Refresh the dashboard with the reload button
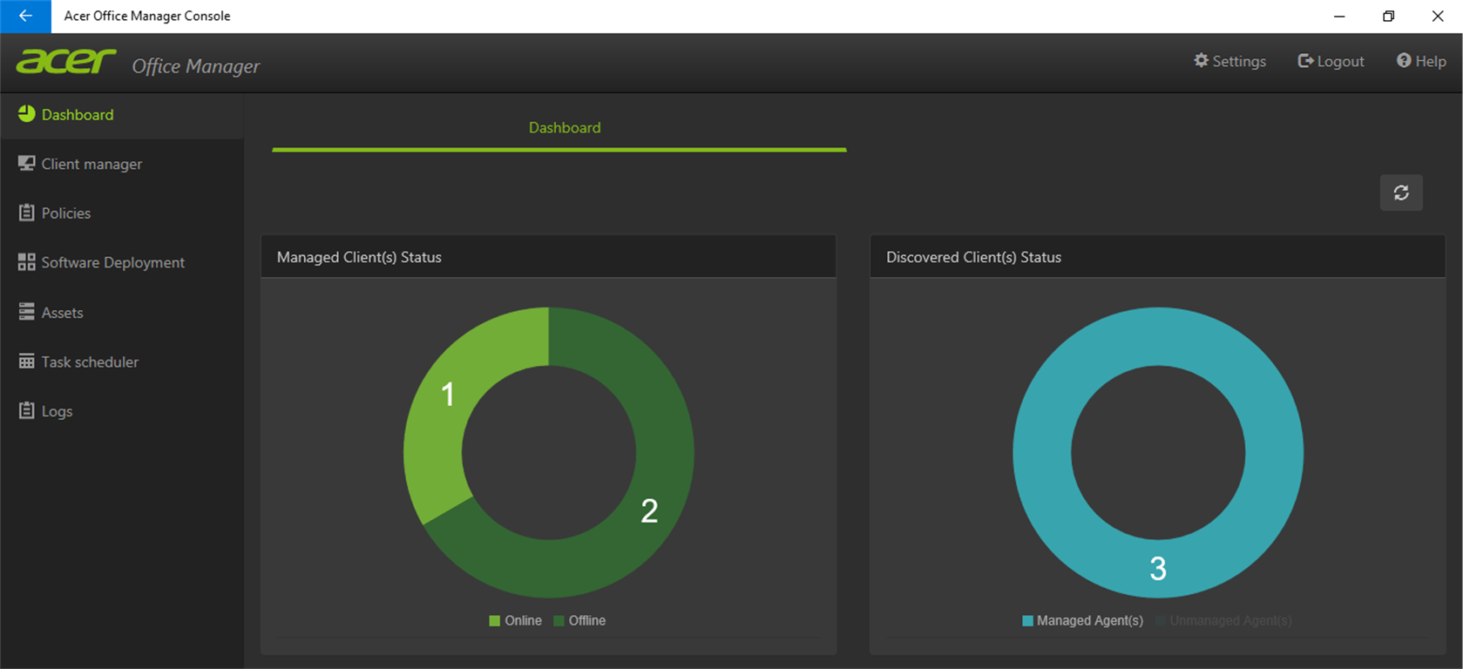The height and width of the screenshot is (669, 1463). point(1401,193)
